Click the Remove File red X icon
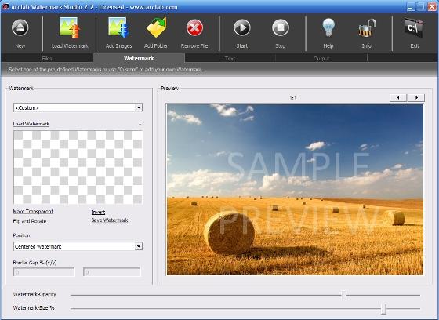This screenshot has width=439, height=320. (194, 27)
